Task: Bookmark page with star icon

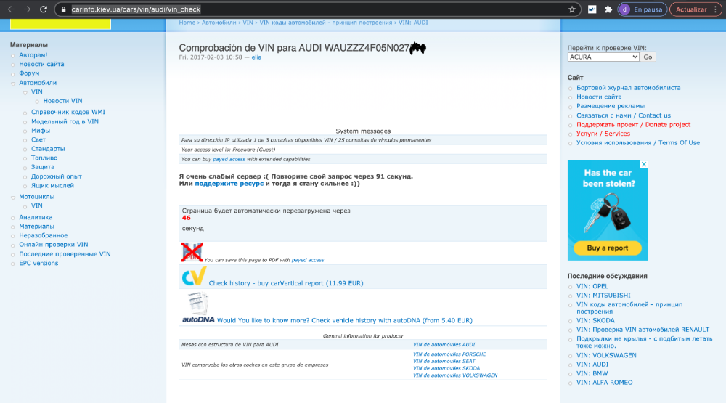Action: pyautogui.click(x=572, y=9)
